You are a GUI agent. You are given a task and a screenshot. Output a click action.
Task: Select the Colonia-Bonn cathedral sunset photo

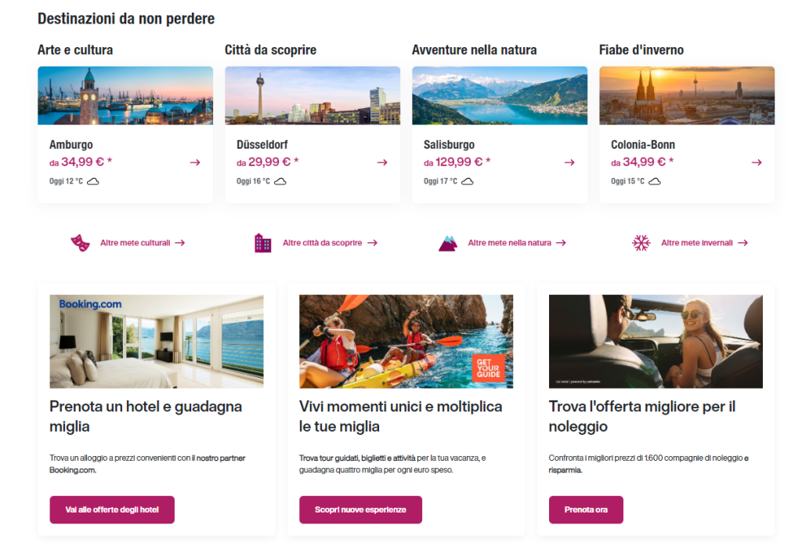point(687,96)
